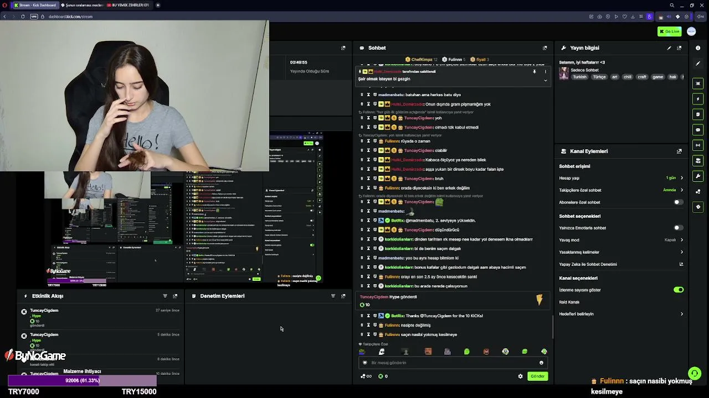709x398 pixels.
Task: Select the game tag
Action: pos(657,77)
